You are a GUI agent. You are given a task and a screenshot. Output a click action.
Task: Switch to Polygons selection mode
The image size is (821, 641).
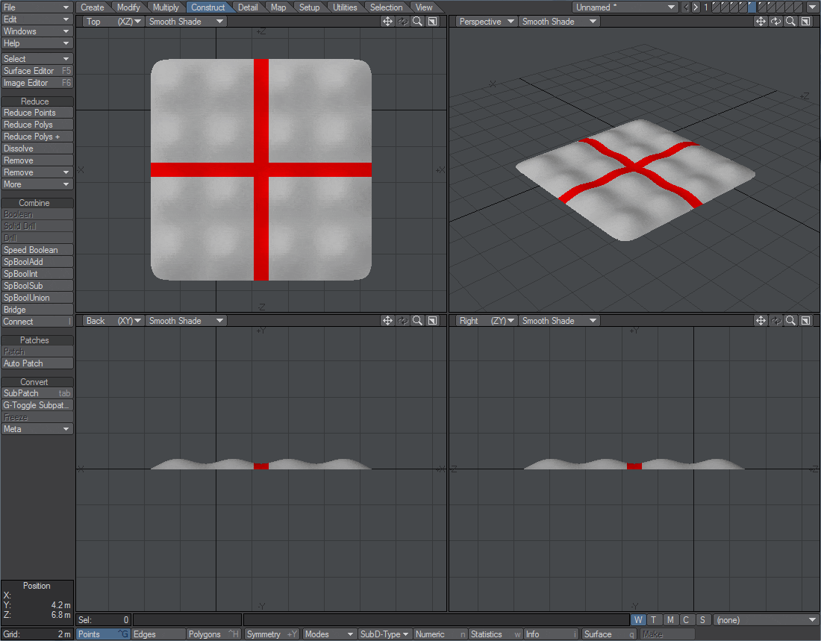pos(213,634)
